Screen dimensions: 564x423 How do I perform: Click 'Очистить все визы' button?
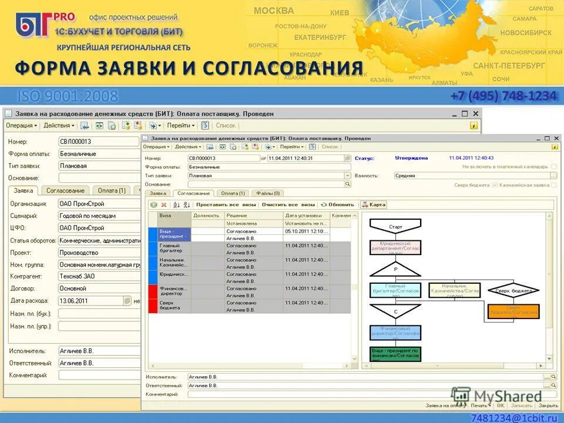(288, 204)
